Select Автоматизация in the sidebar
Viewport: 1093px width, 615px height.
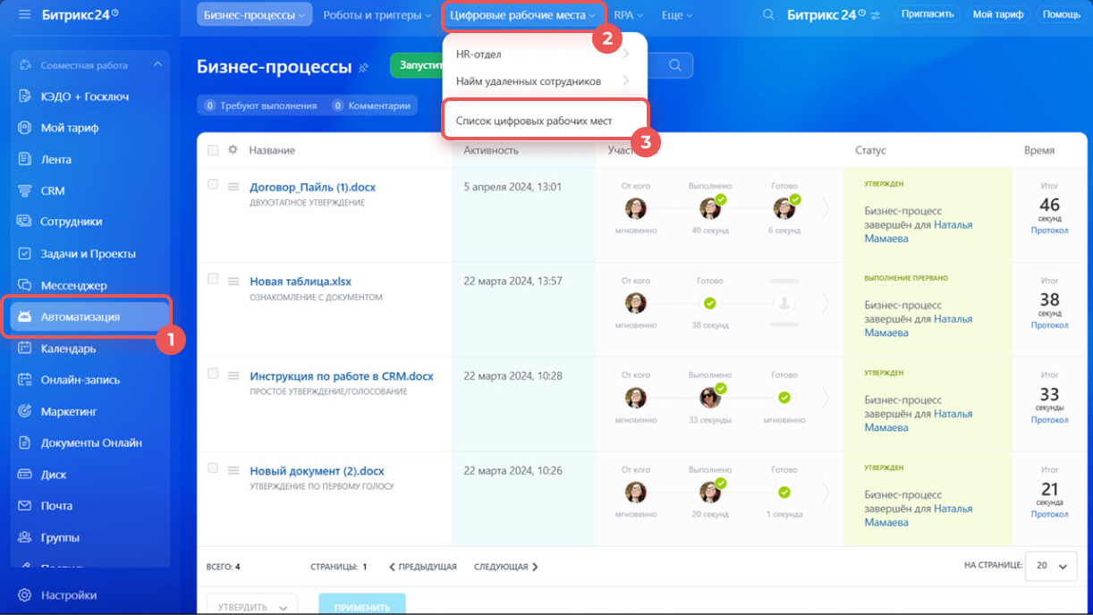point(89,316)
